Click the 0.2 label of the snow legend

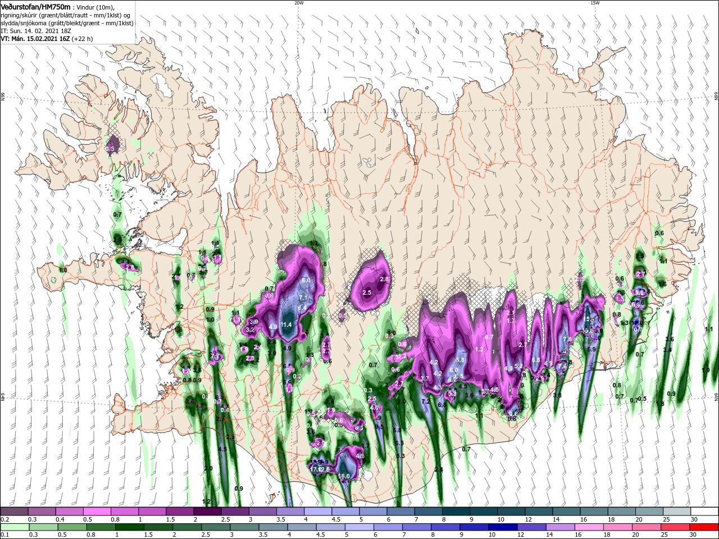[x=4, y=519]
